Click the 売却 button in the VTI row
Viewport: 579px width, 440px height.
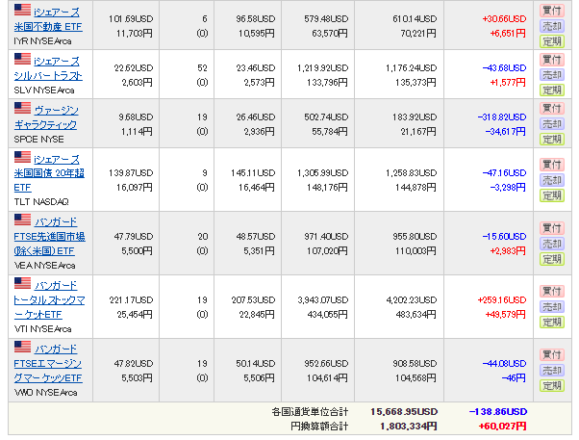click(x=552, y=307)
